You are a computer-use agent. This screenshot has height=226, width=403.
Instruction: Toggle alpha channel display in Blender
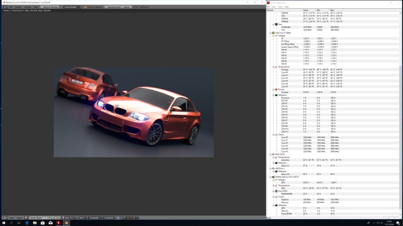125,218
